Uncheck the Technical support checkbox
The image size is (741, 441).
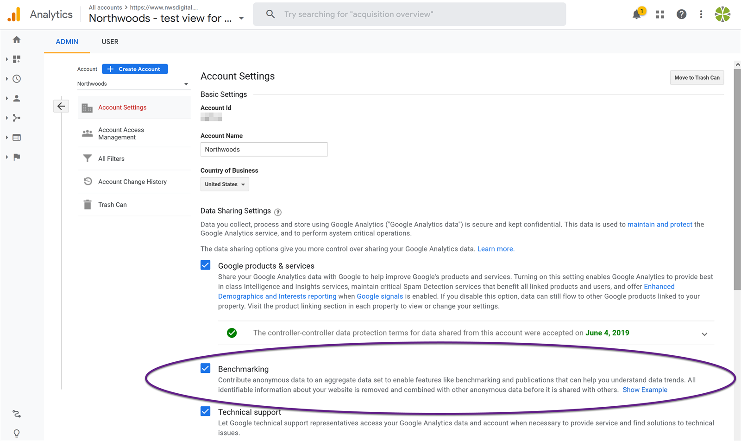[x=206, y=411]
